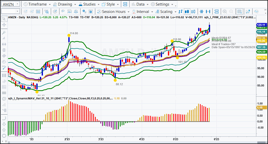Select the arrow pointer tool in left sidebar
The width and height of the screenshot is (268, 144).
[4, 19]
